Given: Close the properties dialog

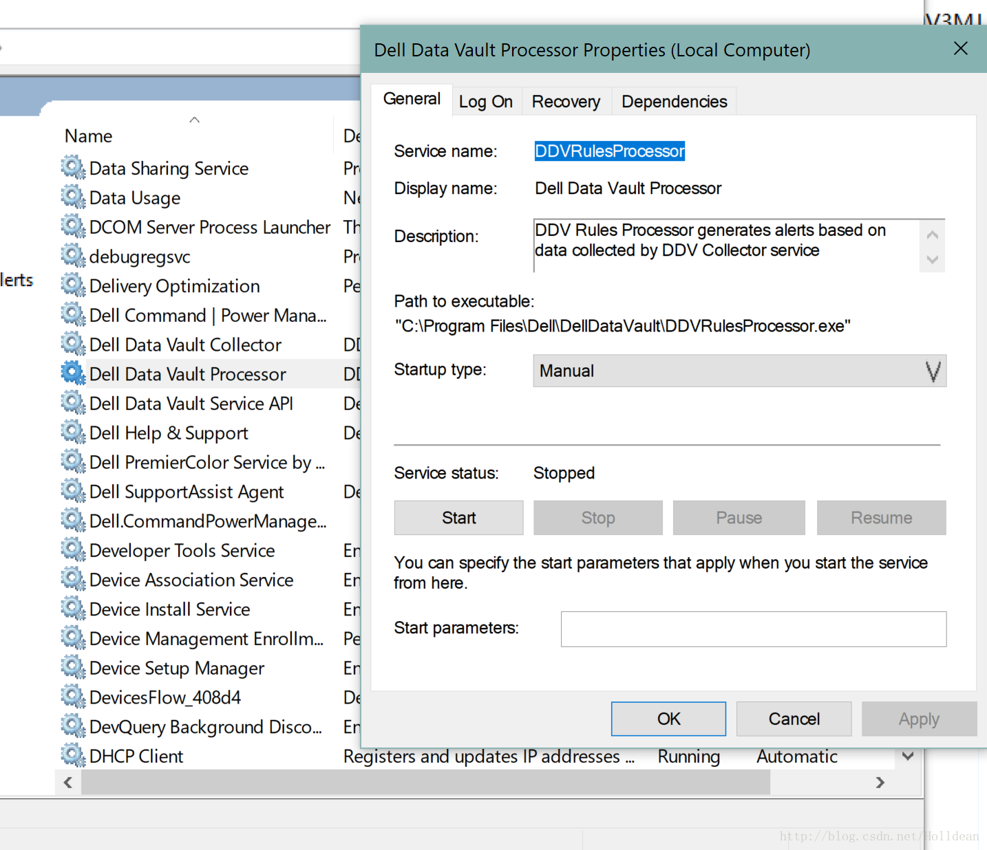Looking at the screenshot, I should pyautogui.click(x=961, y=48).
